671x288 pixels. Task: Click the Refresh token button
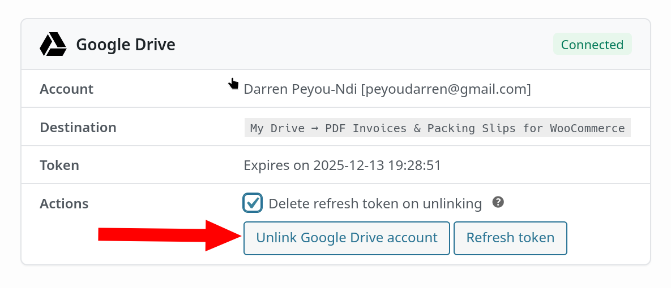click(510, 238)
